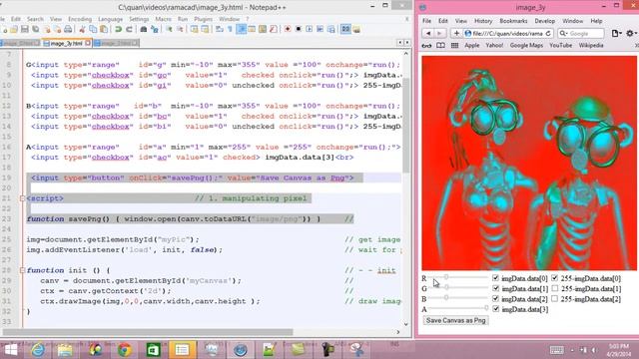The width and height of the screenshot is (639, 359).
Task: Open Encoding menu in Notepad++
Action: click(80, 19)
